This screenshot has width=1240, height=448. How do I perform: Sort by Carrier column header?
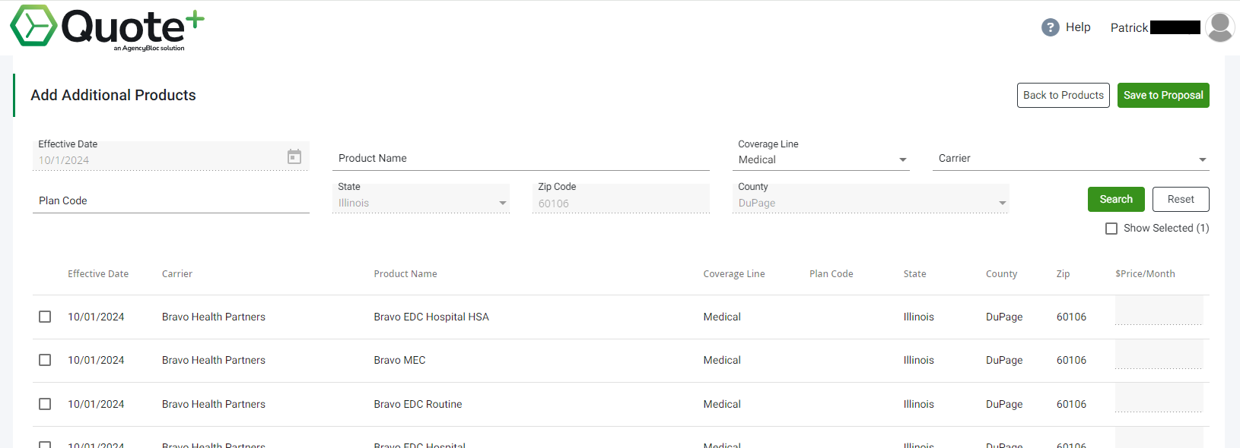click(x=177, y=274)
